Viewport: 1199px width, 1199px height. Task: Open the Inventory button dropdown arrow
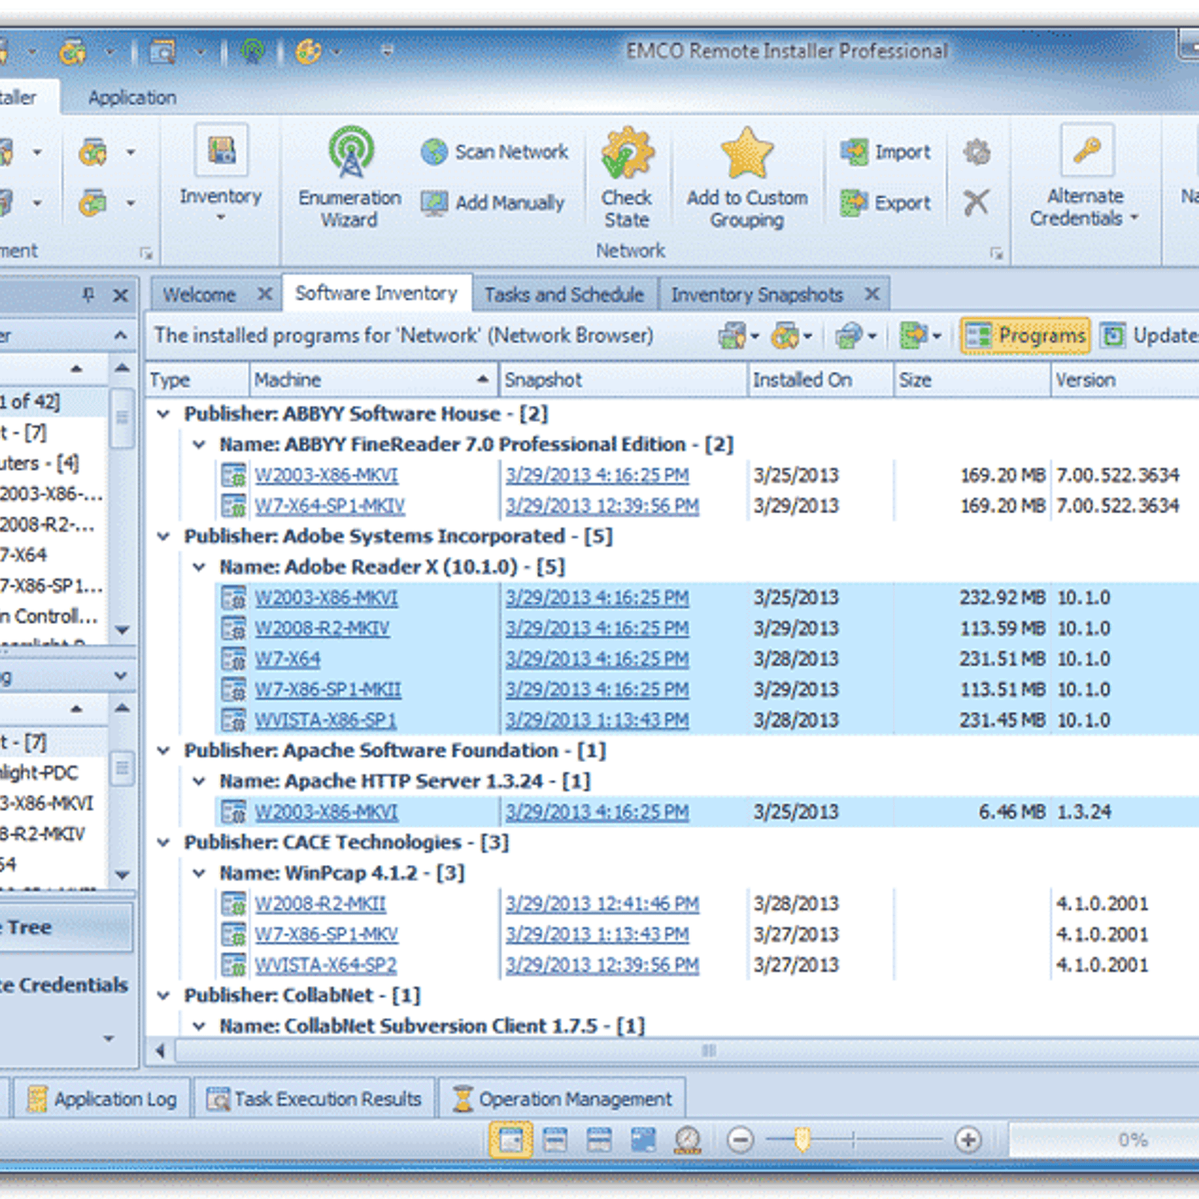click(x=220, y=218)
